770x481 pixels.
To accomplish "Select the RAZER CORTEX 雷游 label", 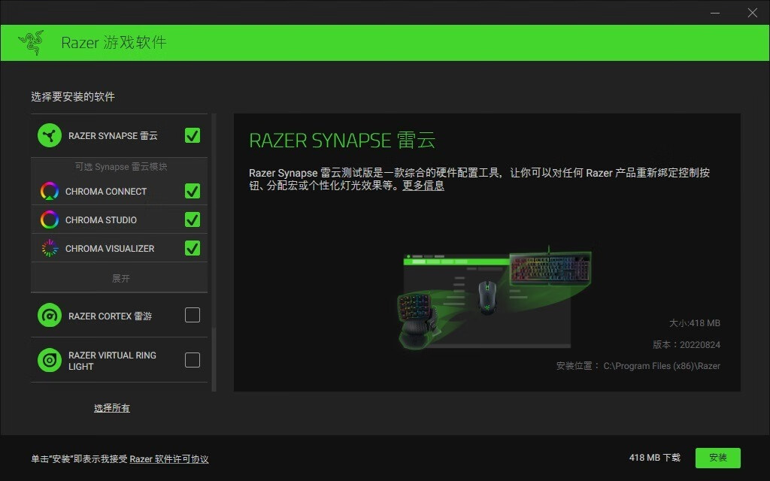I will (x=110, y=316).
